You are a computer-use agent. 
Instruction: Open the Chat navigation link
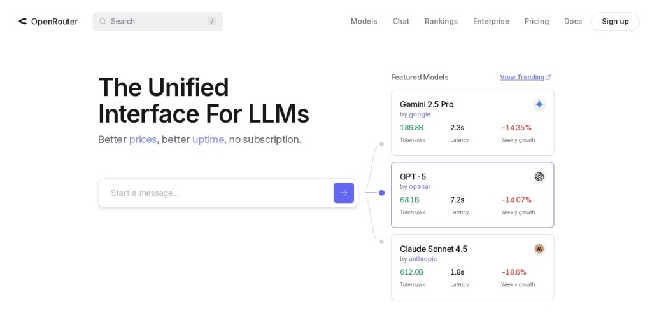(400, 22)
